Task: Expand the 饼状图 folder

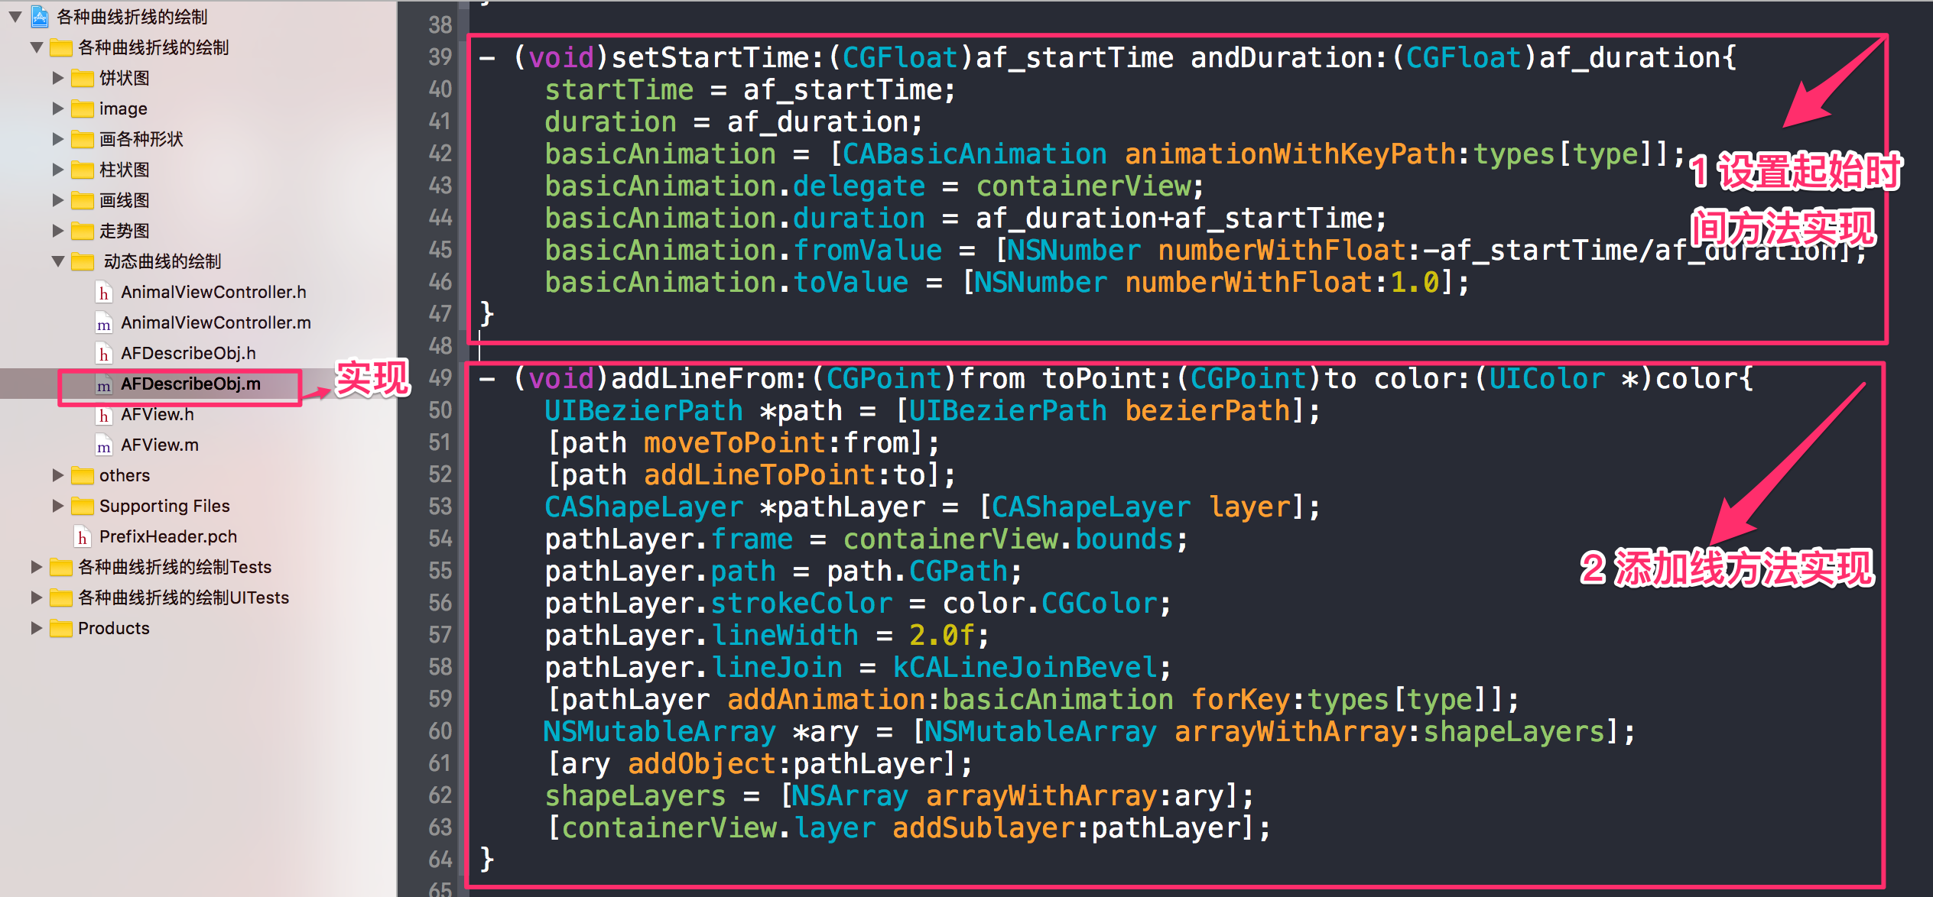Action: [58, 78]
